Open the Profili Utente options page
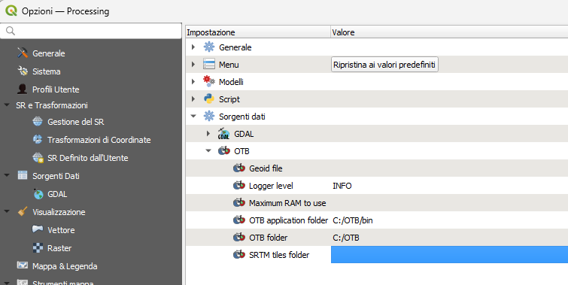568x285 pixels. [56, 89]
